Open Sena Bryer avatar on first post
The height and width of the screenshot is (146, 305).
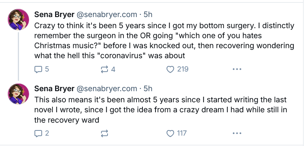[18, 20]
